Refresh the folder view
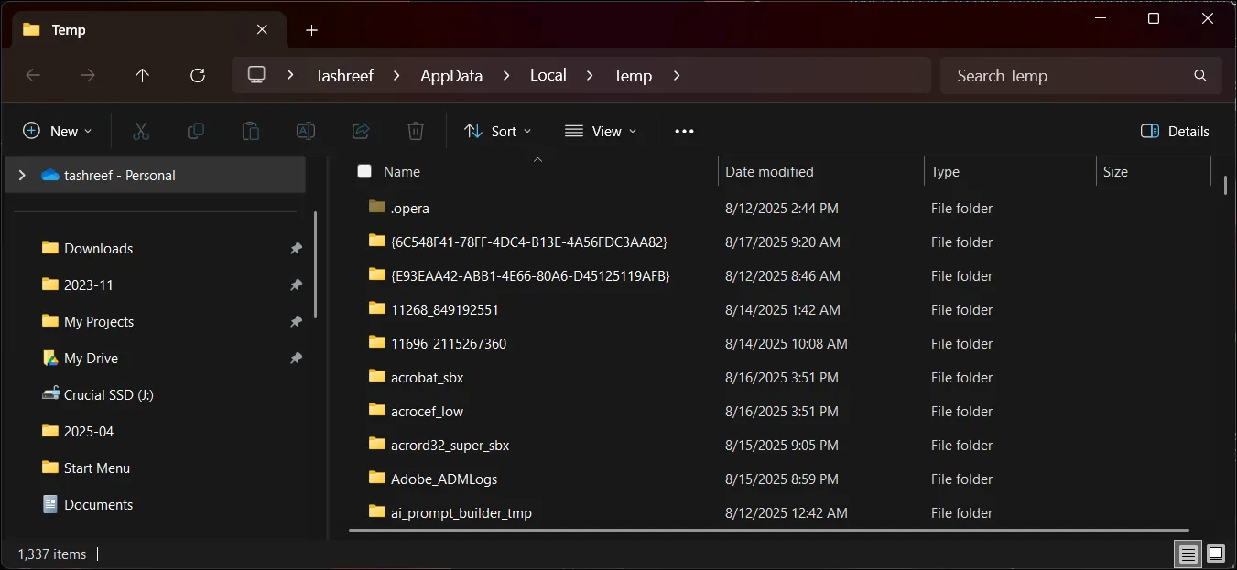 198,76
